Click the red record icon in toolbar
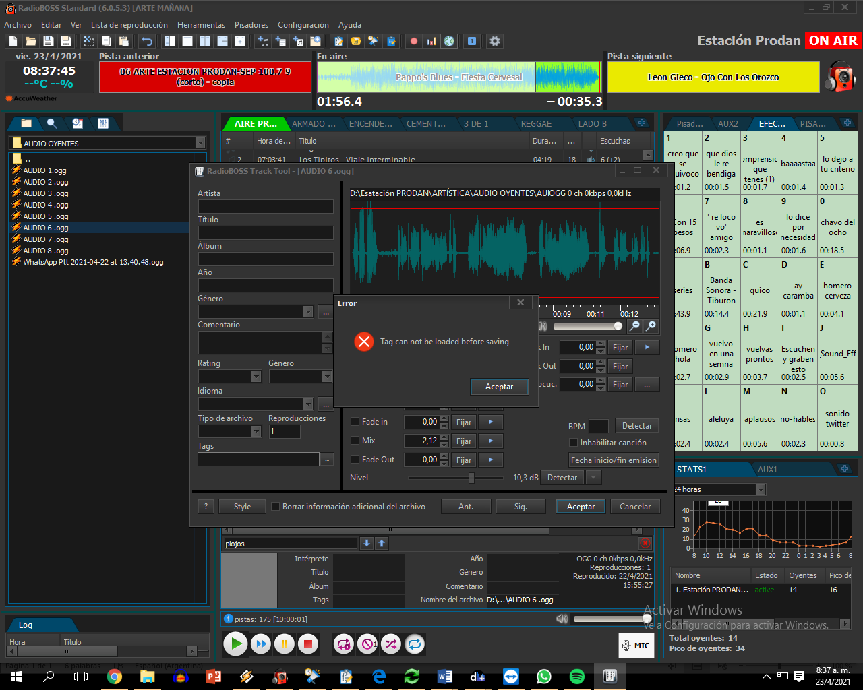Viewport: 863px width, 690px height. [414, 41]
